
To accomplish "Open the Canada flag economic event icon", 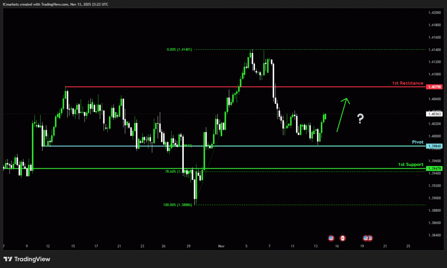I will (x=343, y=238).
